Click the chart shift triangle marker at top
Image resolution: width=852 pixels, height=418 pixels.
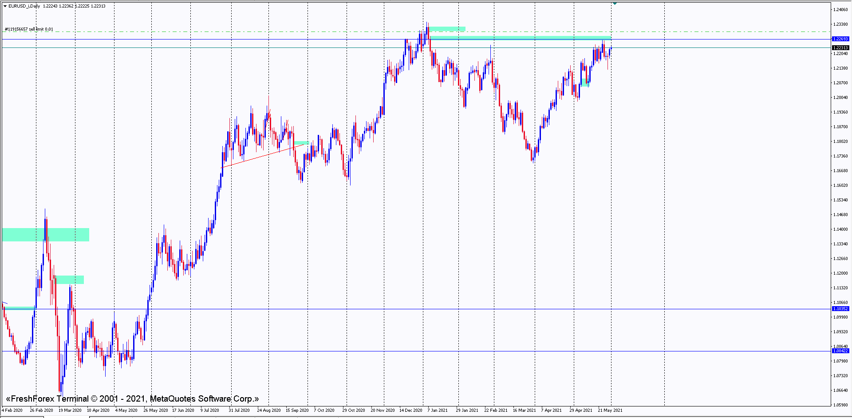coord(615,4)
